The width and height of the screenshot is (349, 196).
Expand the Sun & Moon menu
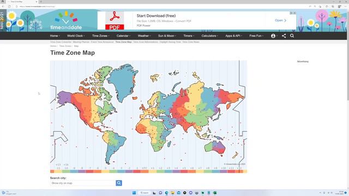[x=167, y=36]
